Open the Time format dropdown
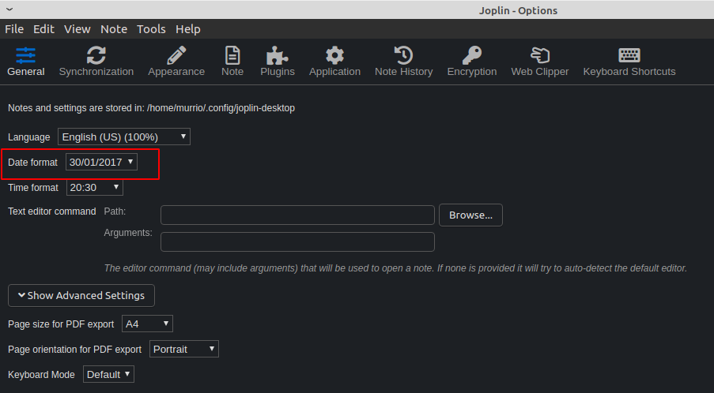714x393 pixels. (95, 187)
